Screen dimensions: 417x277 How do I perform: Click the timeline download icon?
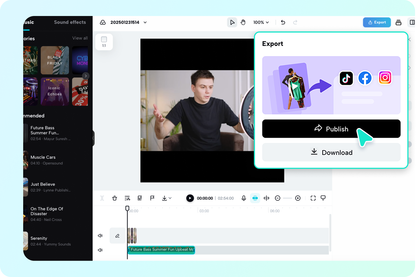pyautogui.click(x=164, y=198)
